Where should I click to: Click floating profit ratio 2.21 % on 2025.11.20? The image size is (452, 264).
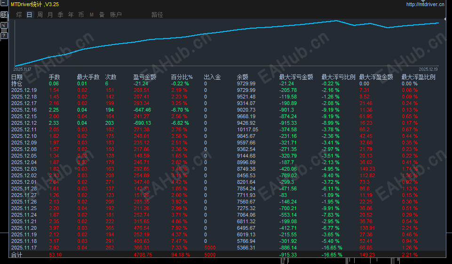410,228
